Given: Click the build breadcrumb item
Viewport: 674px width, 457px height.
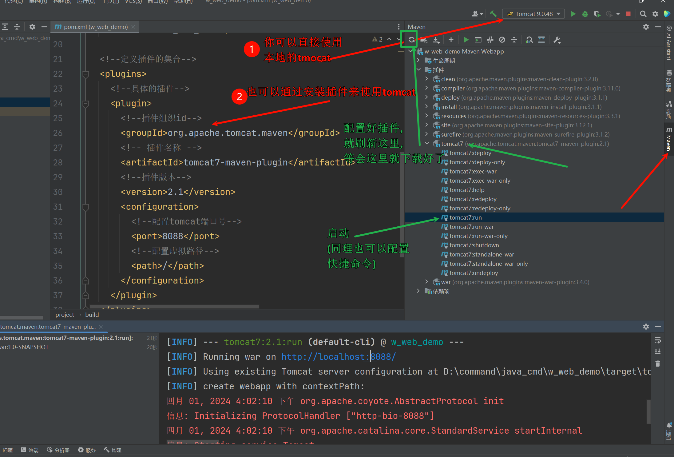Looking at the screenshot, I should tap(92, 315).
